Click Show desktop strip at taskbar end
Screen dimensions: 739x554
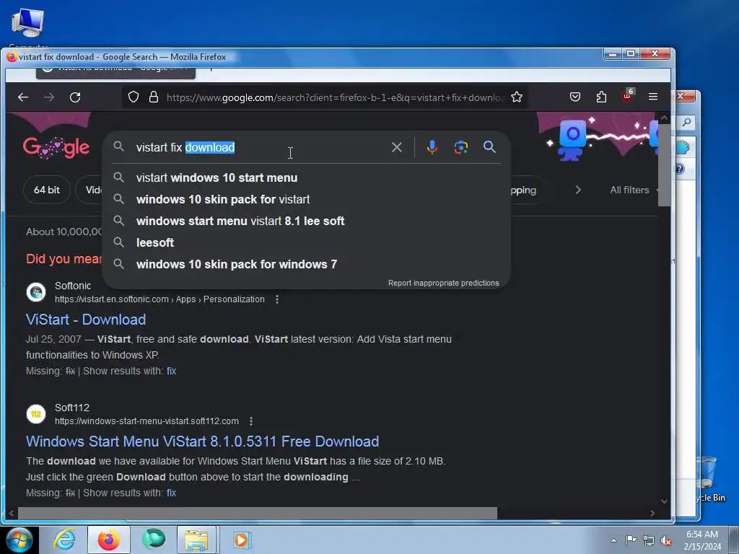point(734,540)
